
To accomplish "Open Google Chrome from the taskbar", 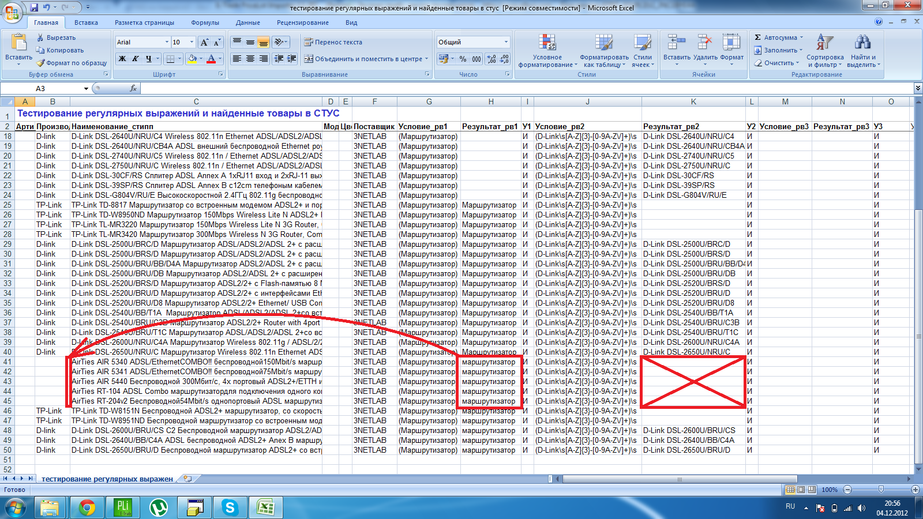I will pyautogui.click(x=87, y=507).
